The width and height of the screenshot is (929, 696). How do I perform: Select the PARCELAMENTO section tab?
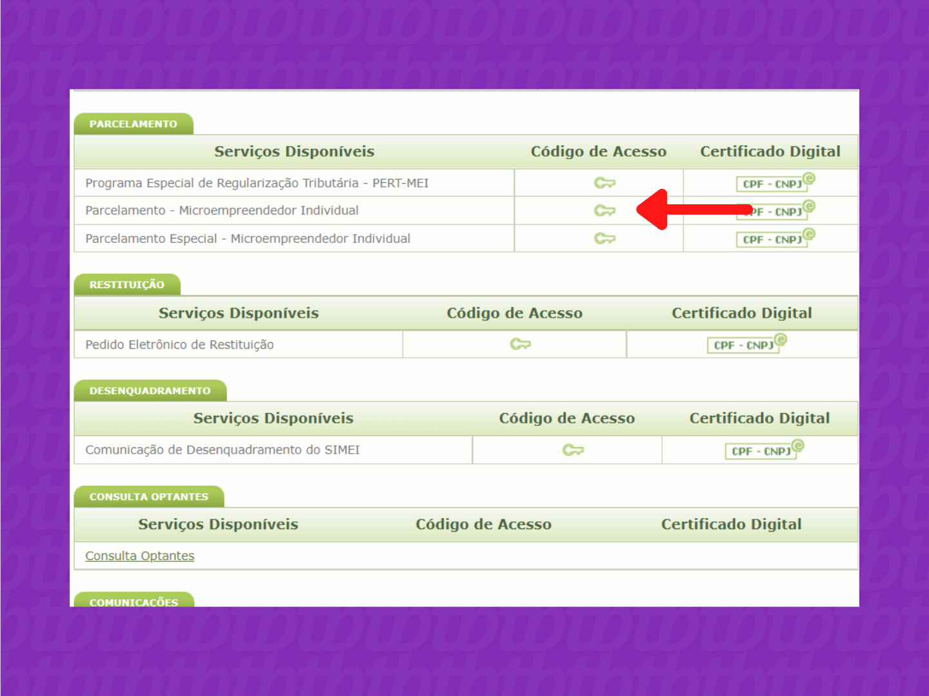(134, 124)
